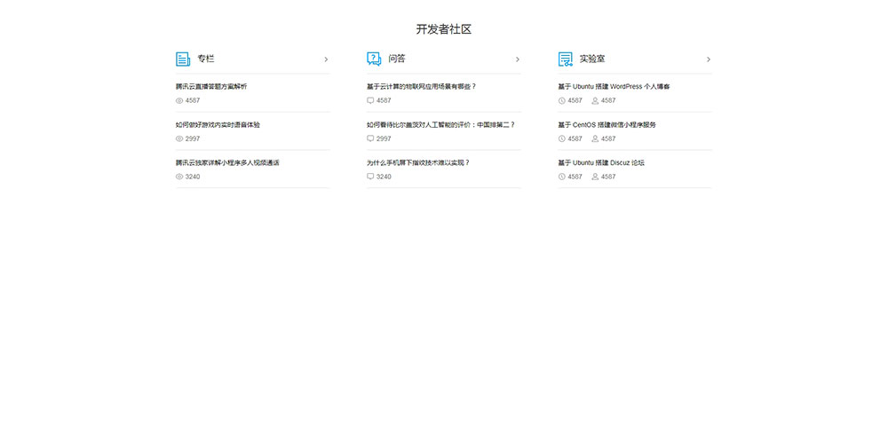The width and height of the screenshot is (888, 433).
Task: Select the 实验室 heading label
Action: (x=592, y=59)
